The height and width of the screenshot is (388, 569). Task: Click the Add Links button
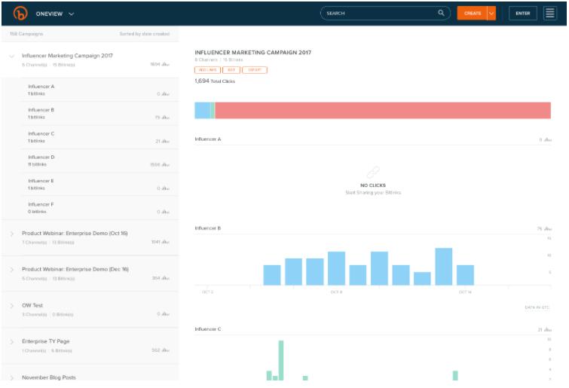pos(205,70)
